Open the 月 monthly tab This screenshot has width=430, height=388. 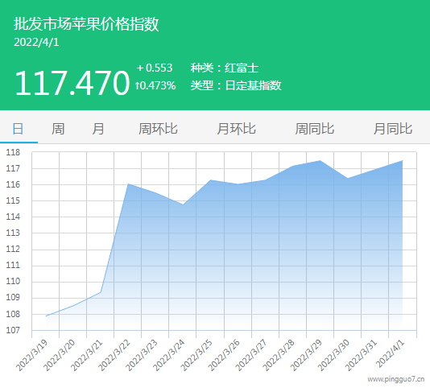(x=98, y=129)
